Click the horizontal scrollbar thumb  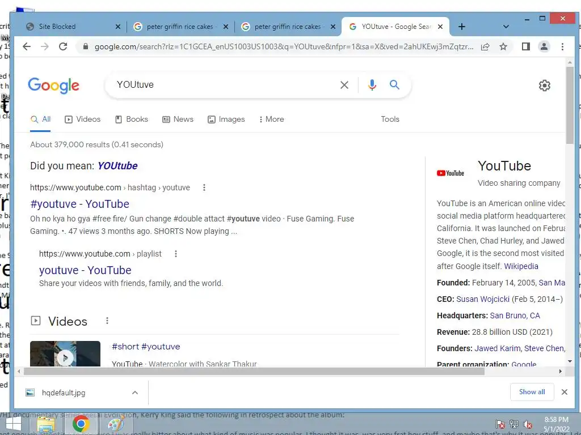coord(254,372)
